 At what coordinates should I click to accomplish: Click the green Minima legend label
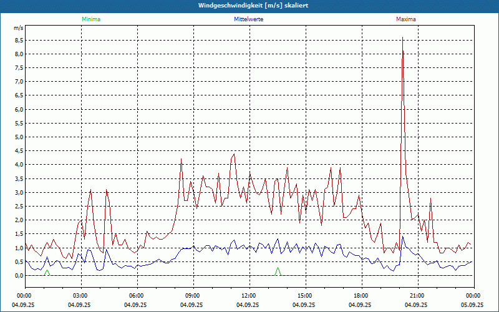pos(91,19)
